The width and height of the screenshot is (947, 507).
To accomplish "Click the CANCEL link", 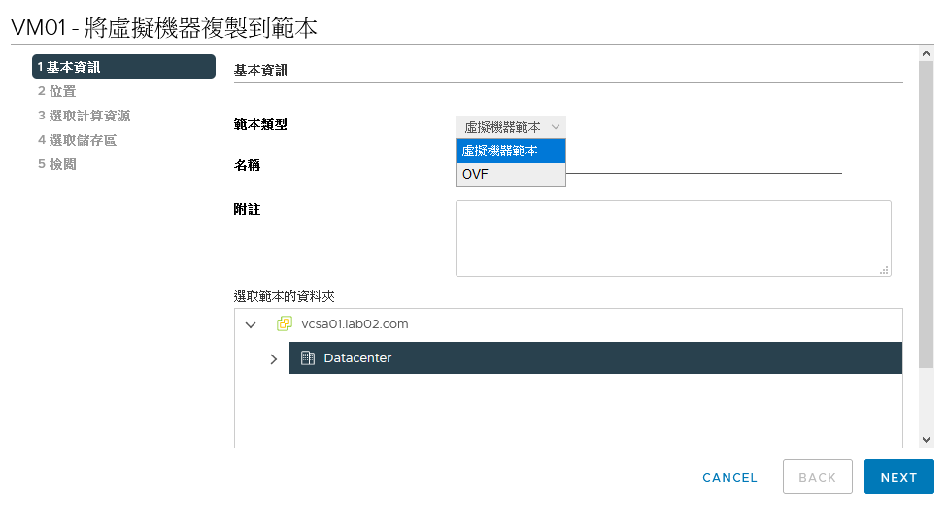I will pos(729,478).
